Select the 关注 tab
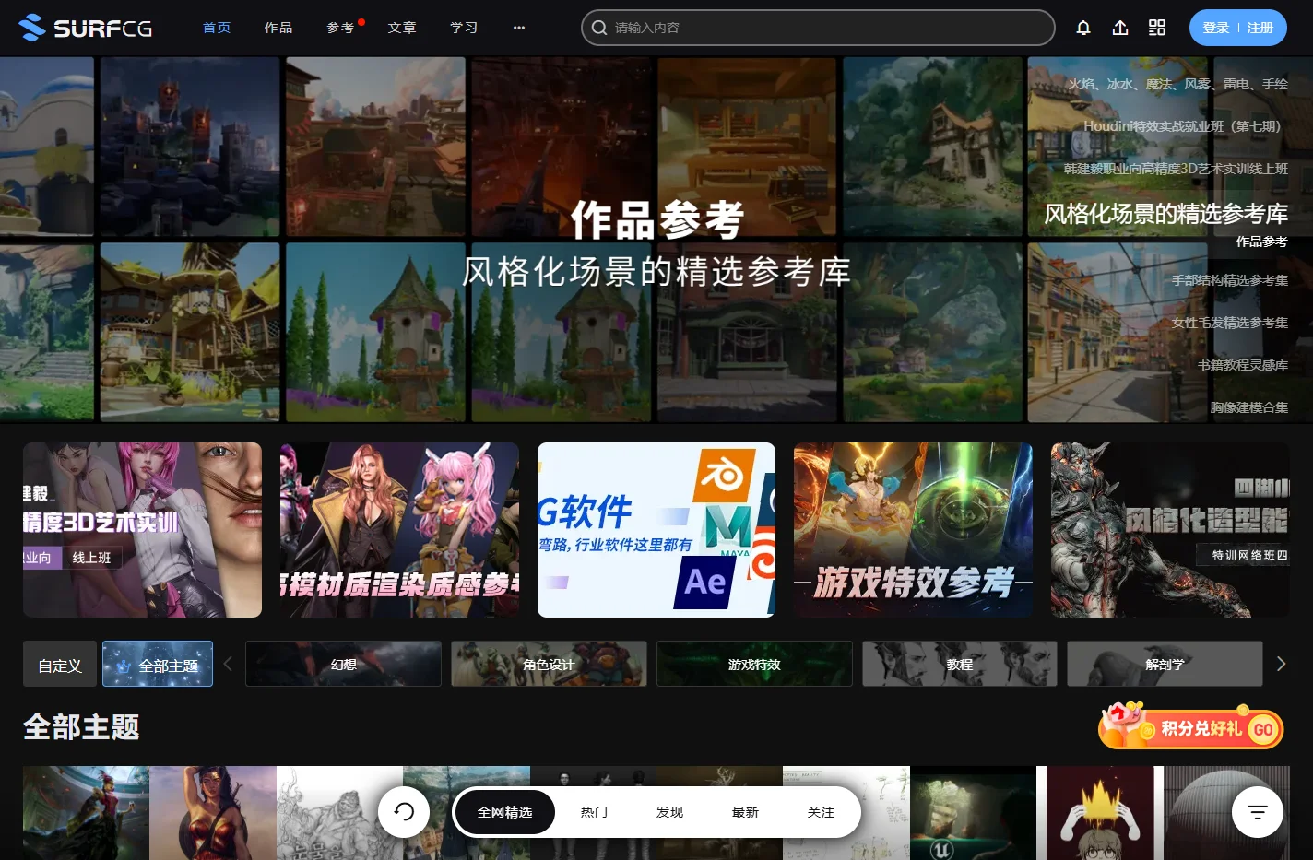Screen dimensions: 1313x860 (821, 812)
